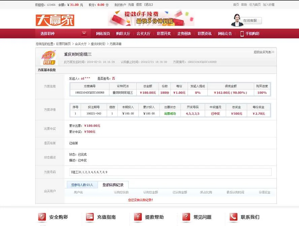Click the promotional banner 提款0手续费
This screenshot has width=299, height=226.
pos(151,18)
